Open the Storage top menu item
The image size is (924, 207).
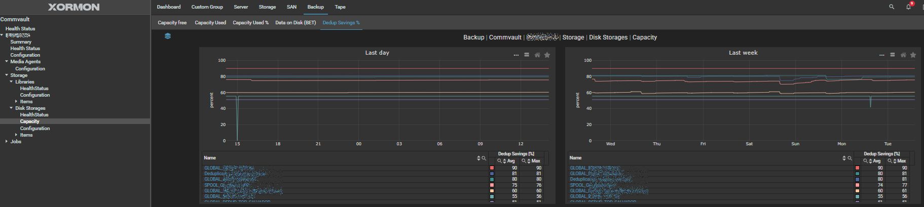(x=267, y=7)
